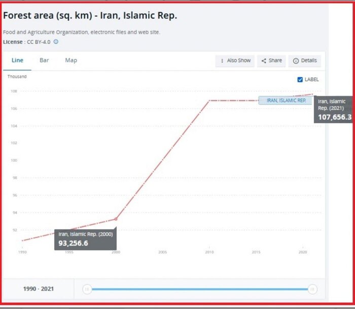
Task: Click the info icon on Details
Action: tap(296, 61)
